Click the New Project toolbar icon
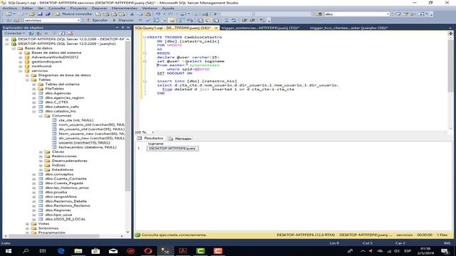Screen dimensions: 456x256 [9, 14]
